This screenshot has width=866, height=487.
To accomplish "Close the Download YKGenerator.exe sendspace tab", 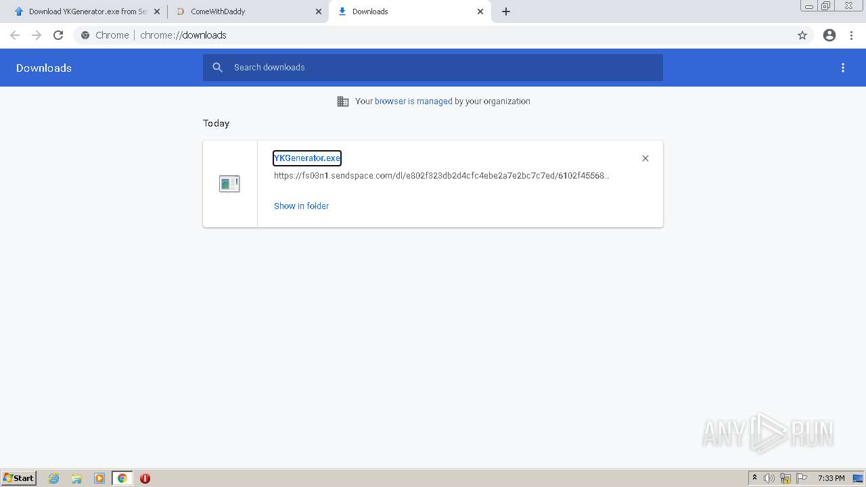I will [x=157, y=11].
